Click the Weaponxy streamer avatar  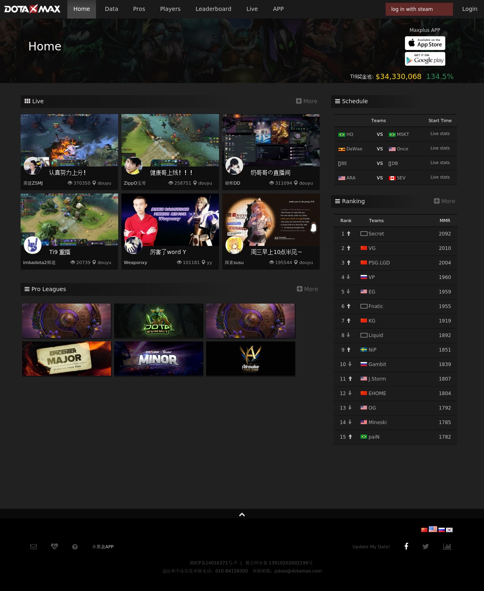134,245
